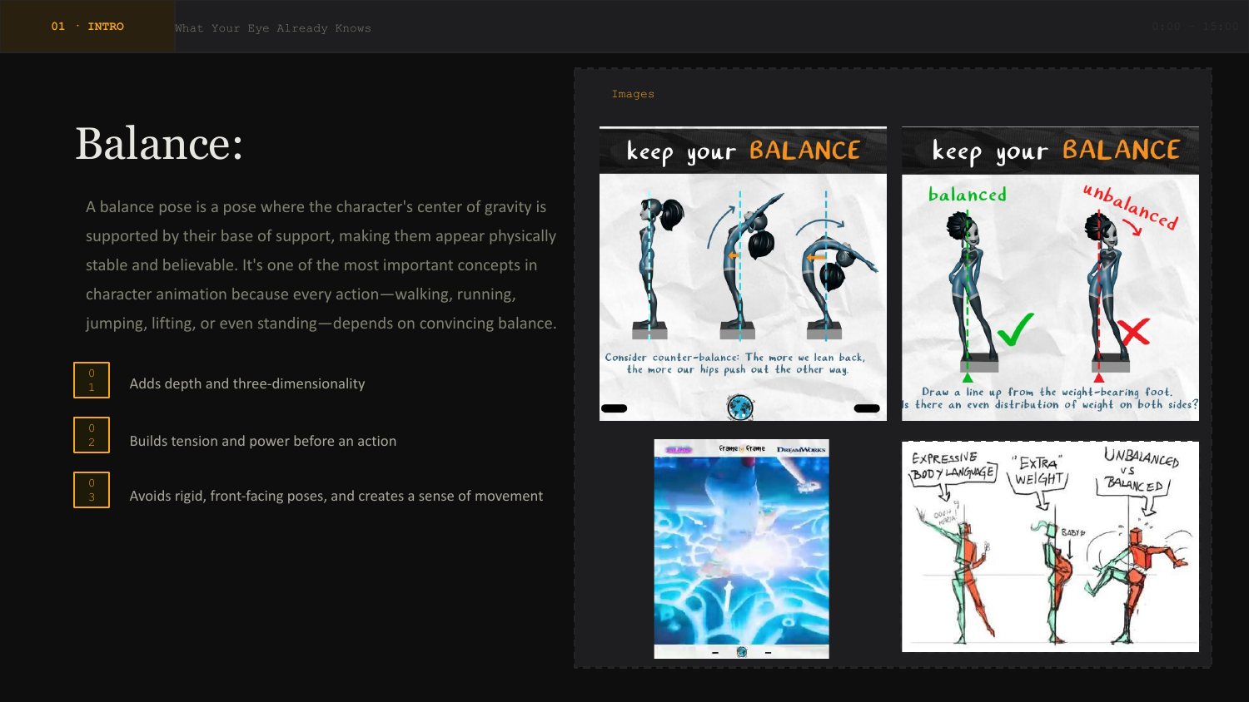Click the 'Images' panel label

(x=633, y=94)
